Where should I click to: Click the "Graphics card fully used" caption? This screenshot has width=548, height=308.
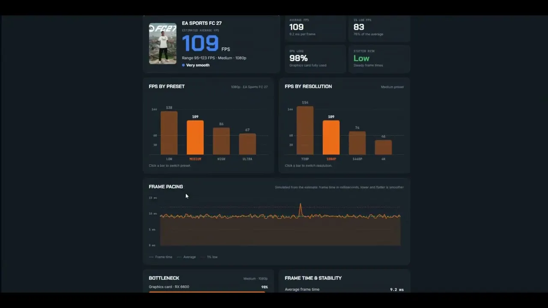click(308, 65)
